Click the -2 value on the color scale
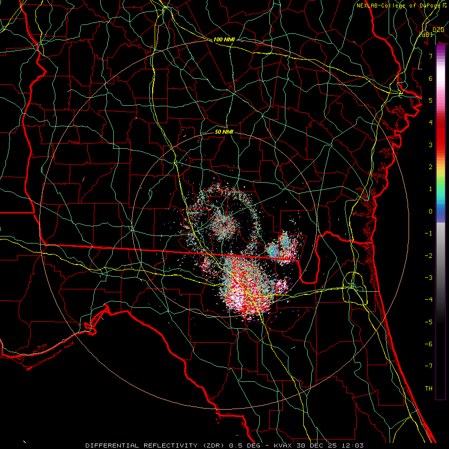This screenshot has width=449, height=449. pos(429,256)
